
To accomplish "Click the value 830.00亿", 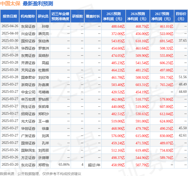I will point(166,136).
